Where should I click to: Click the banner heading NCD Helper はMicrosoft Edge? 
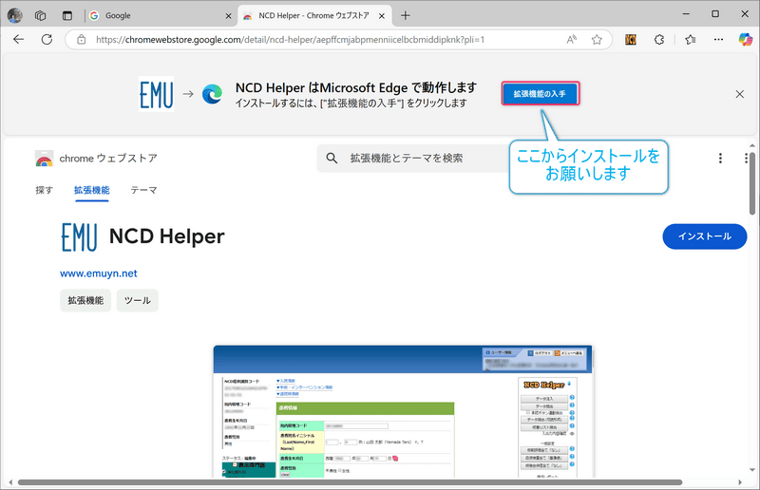click(356, 87)
